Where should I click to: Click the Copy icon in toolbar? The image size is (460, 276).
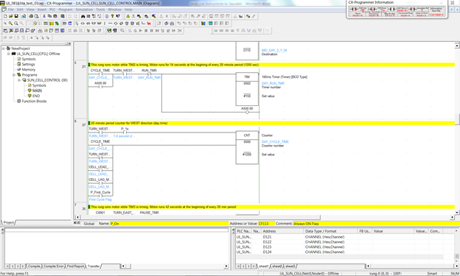click(49, 16)
